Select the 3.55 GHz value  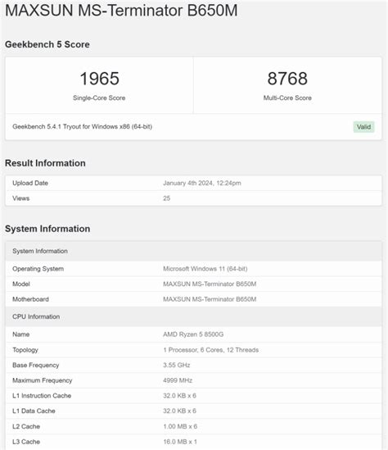click(177, 365)
